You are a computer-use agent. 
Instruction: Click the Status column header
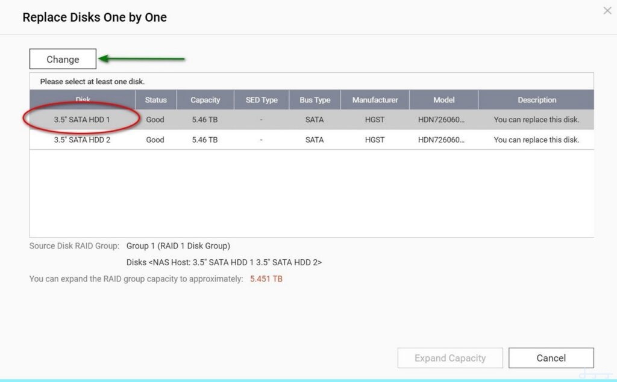[155, 100]
